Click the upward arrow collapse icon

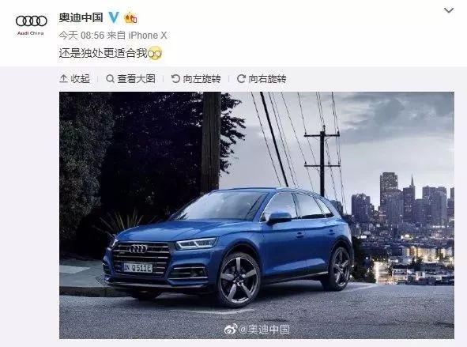pyautogui.click(x=63, y=78)
